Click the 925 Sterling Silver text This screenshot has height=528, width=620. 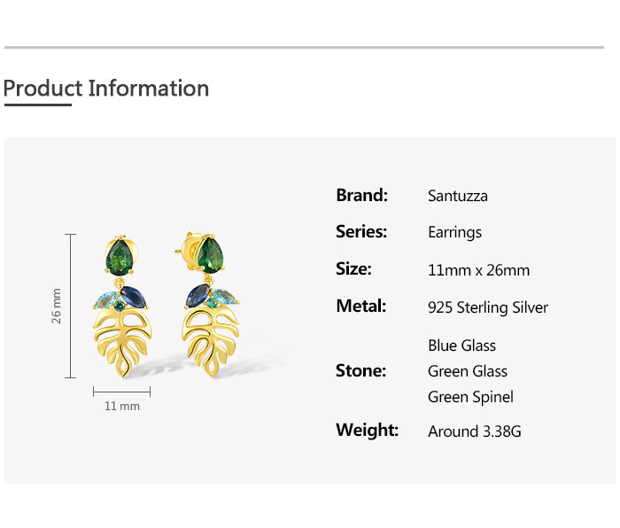tap(487, 307)
